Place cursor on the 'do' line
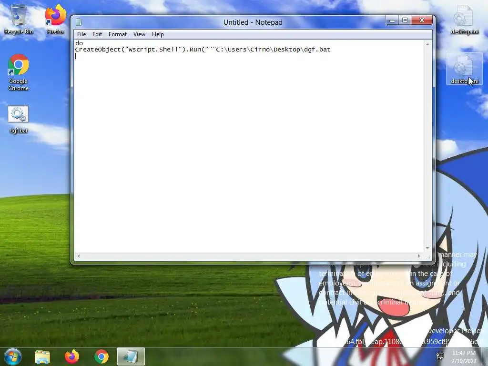Screen dimensions: 488x366 (79, 43)
